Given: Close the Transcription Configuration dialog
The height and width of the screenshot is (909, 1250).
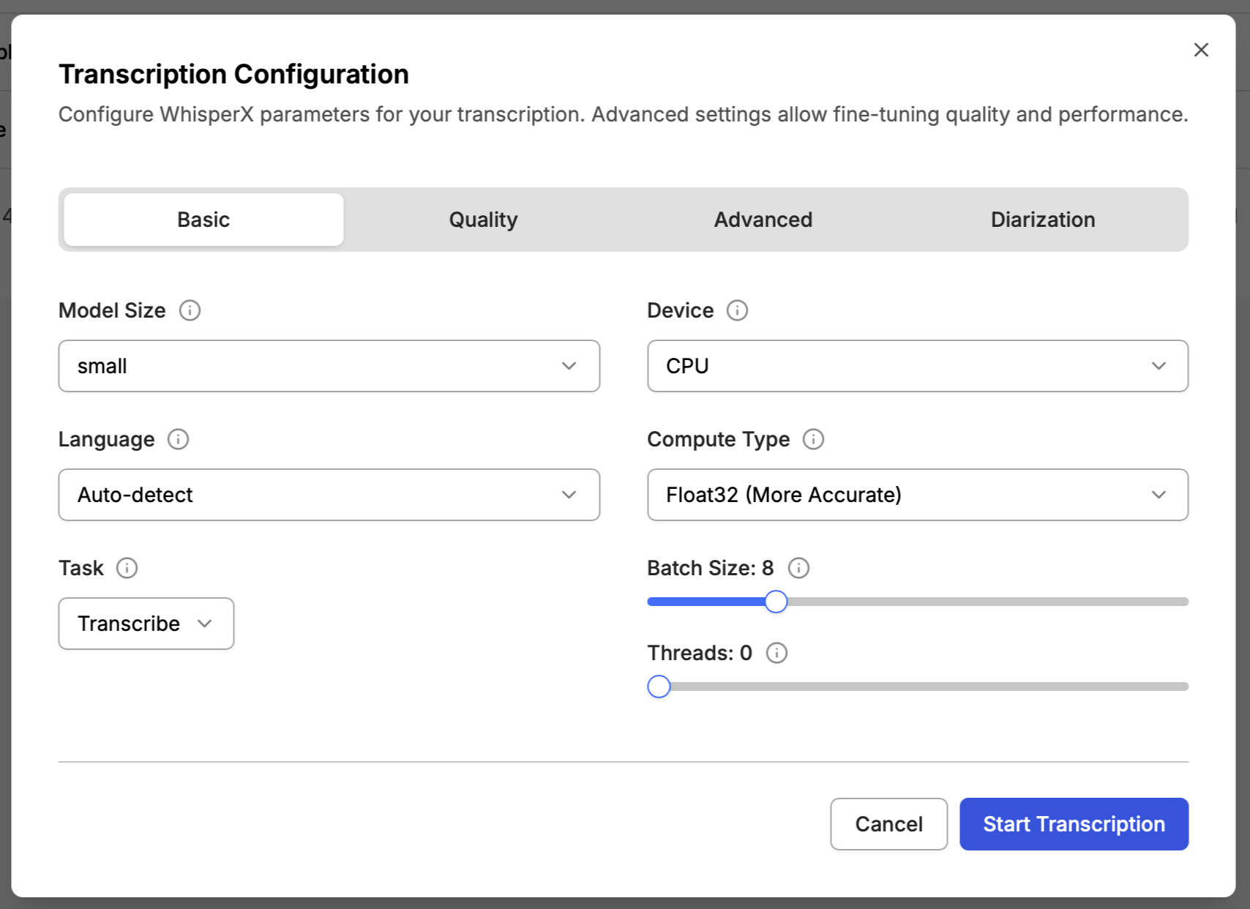Looking at the screenshot, I should tap(1200, 50).
